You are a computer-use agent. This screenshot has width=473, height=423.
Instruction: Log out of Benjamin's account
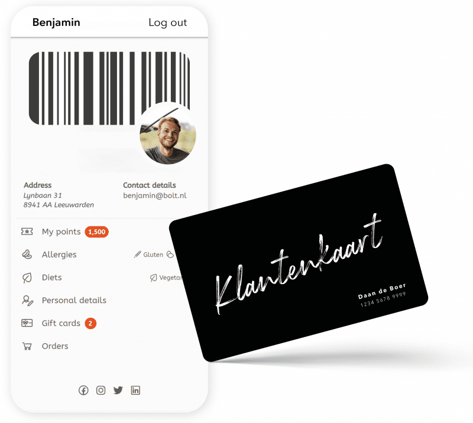168,22
